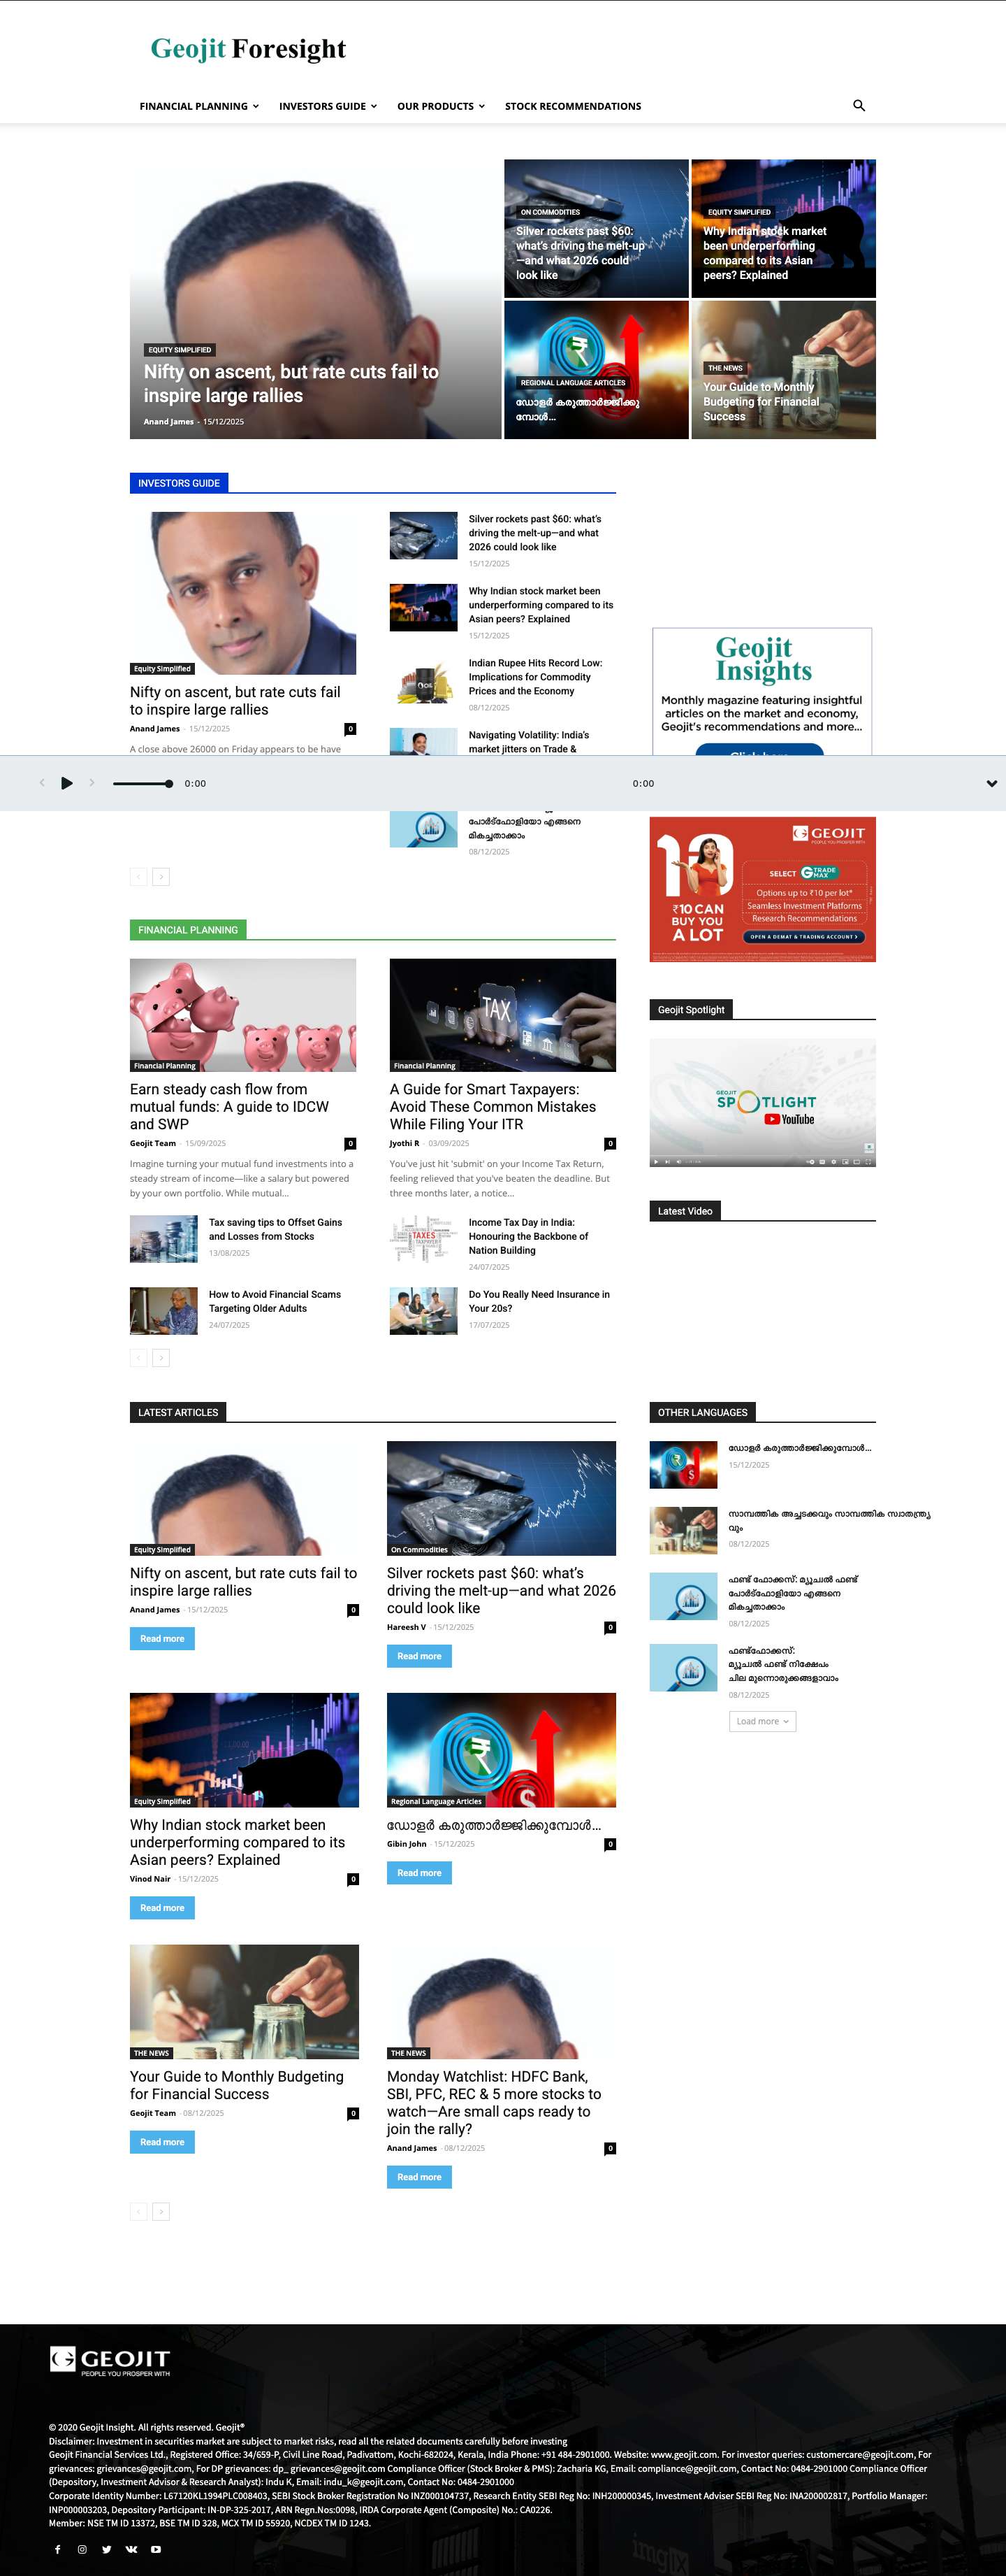Select the Geojit Spotlight section heading
This screenshot has width=1006, height=2576.
coord(692,1010)
